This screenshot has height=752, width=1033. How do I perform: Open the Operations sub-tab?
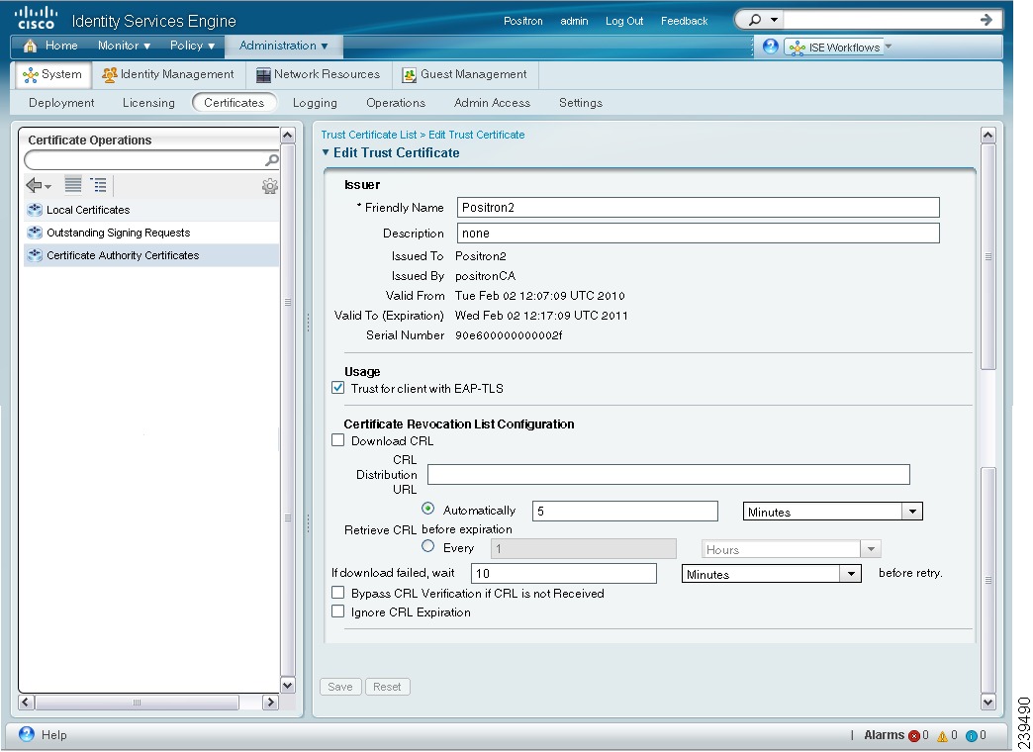pyautogui.click(x=395, y=103)
